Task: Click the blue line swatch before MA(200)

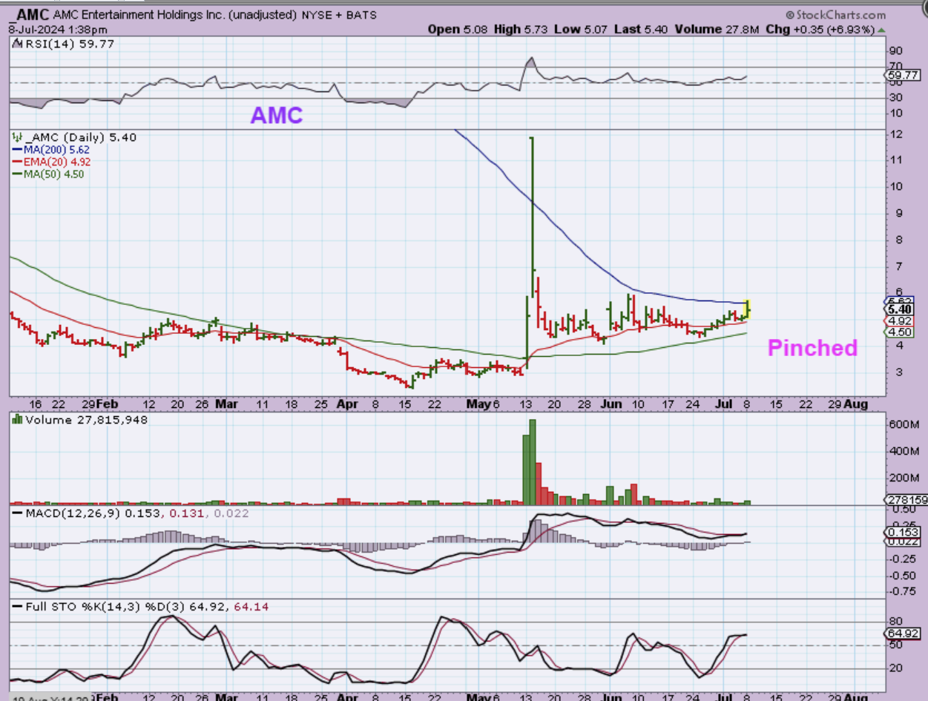Action: [x=18, y=149]
